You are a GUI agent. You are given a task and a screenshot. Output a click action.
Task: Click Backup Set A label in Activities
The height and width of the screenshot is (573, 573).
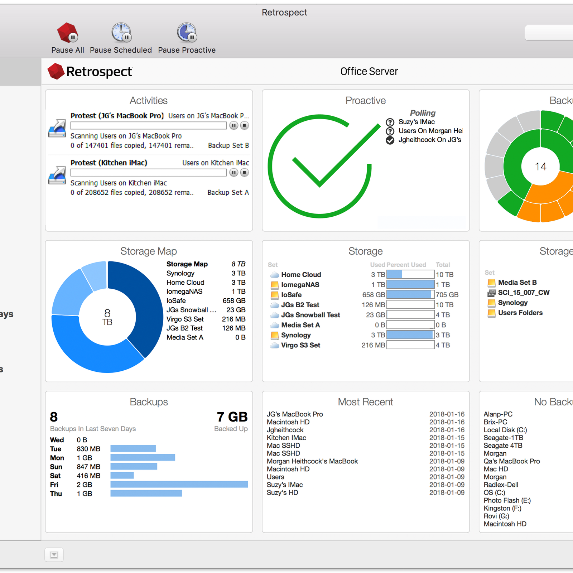[228, 192]
